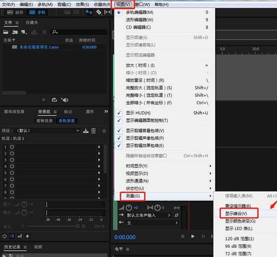Toggle effects list view icon at bottom
The height and width of the screenshot is (257, 277).
[x=12, y=236]
